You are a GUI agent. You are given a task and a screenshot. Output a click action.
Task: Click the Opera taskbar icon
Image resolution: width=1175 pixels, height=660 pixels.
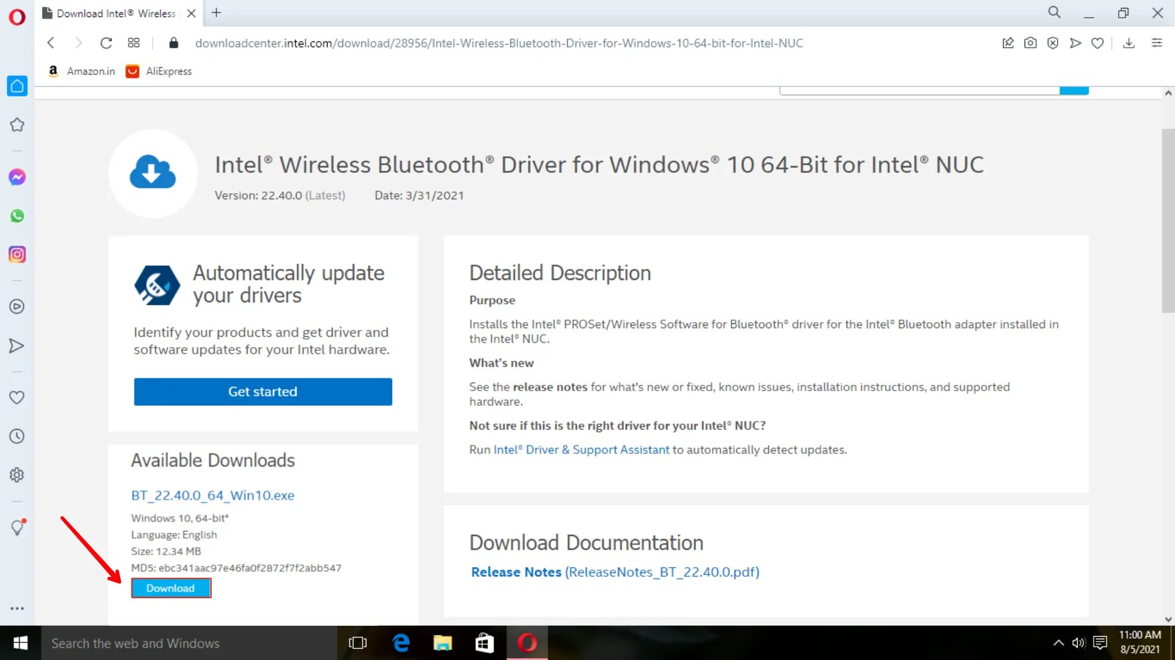click(x=527, y=643)
